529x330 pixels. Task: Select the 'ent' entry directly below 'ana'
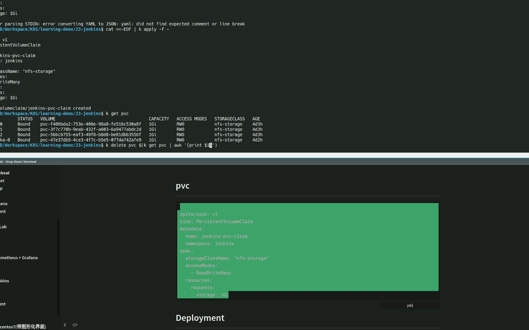(x=3, y=211)
